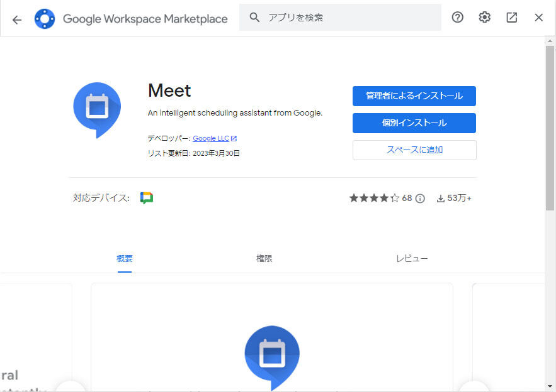The width and height of the screenshot is (556, 392).
Task: Select the 概要 tab
Action: tap(125, 259)
